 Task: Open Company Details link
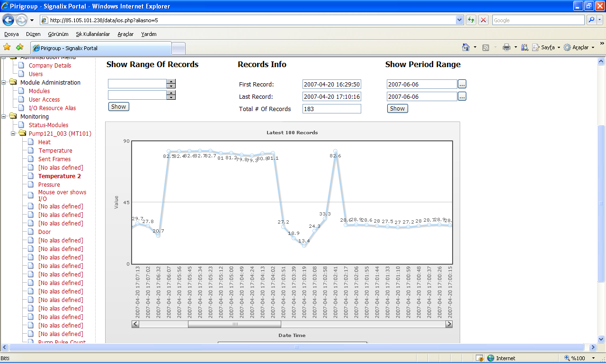(x=50, y=66)
